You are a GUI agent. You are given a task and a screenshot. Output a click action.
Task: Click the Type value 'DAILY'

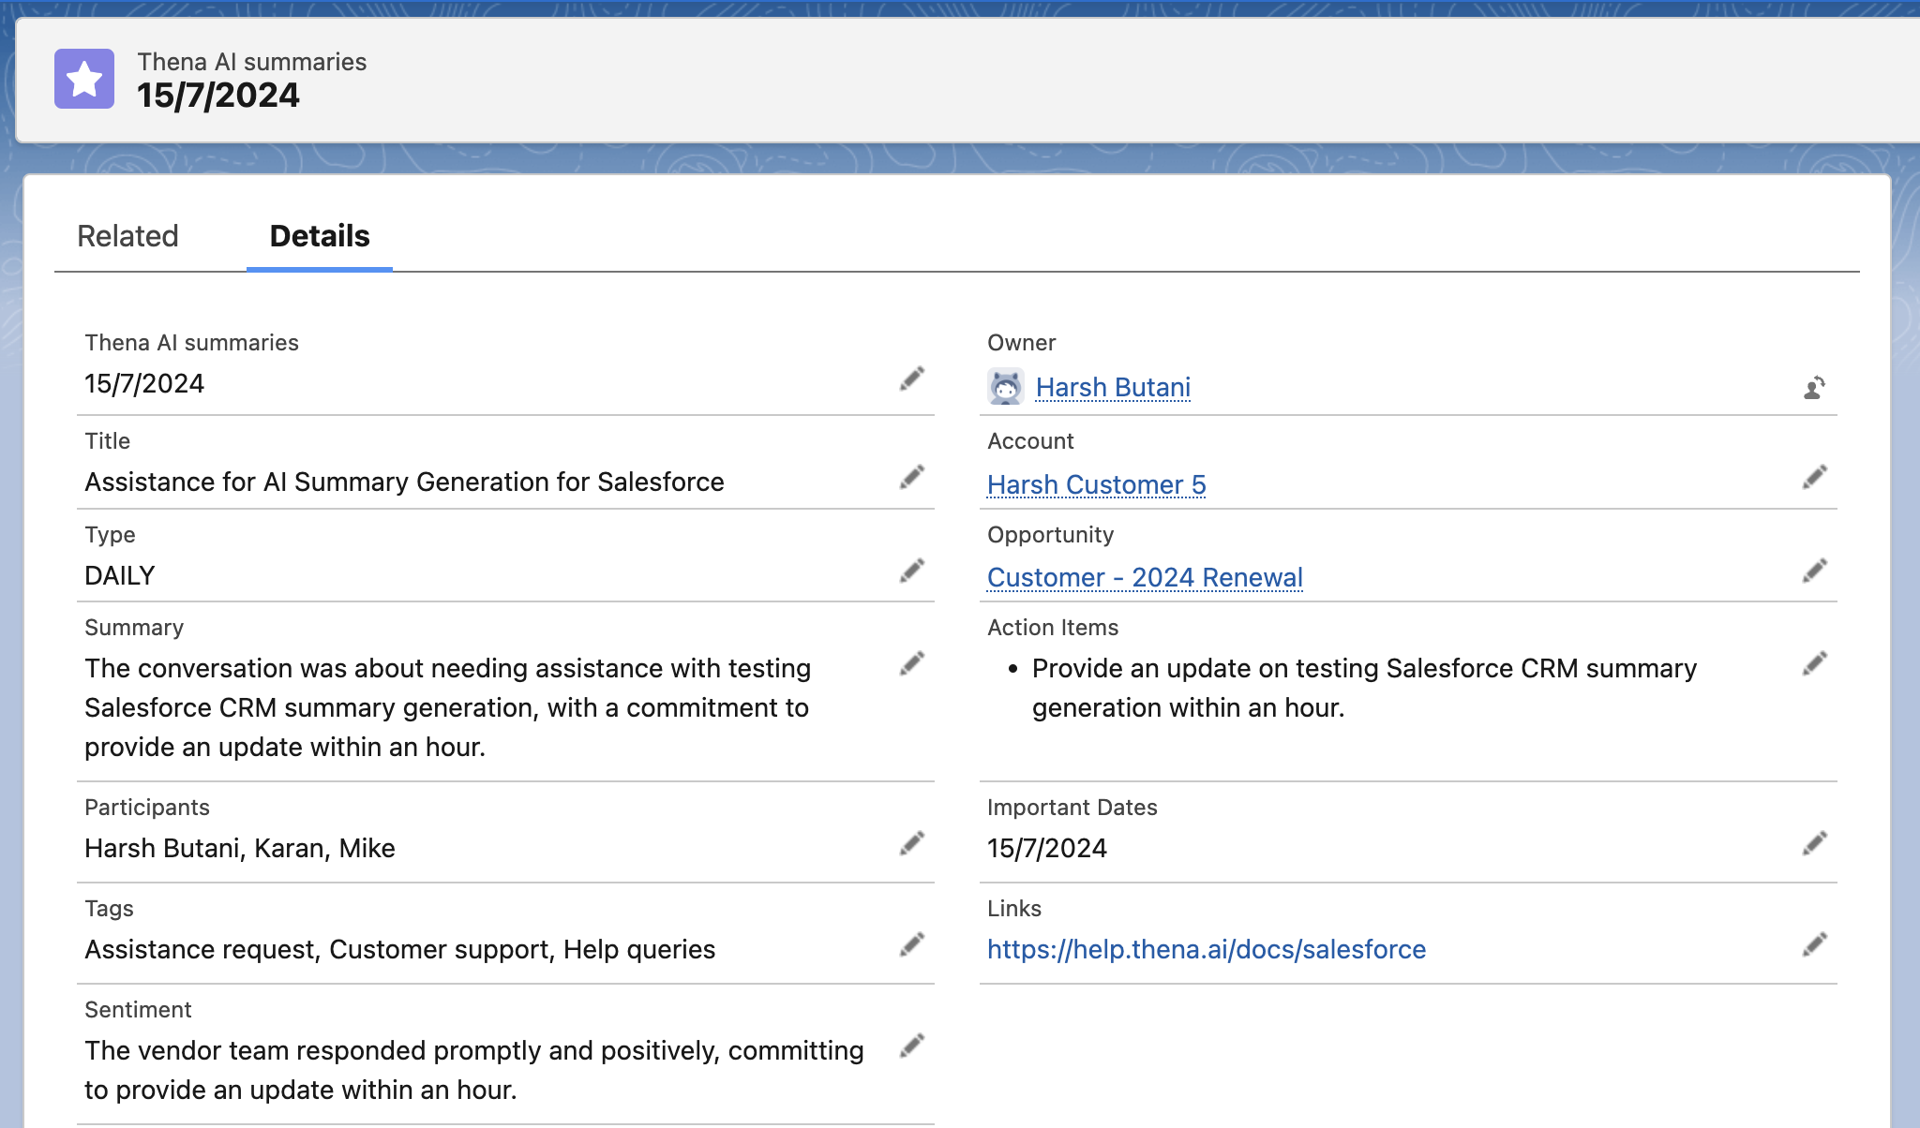tap(120, 575)
